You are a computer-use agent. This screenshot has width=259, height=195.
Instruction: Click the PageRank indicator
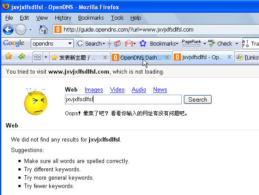[191, 43]
